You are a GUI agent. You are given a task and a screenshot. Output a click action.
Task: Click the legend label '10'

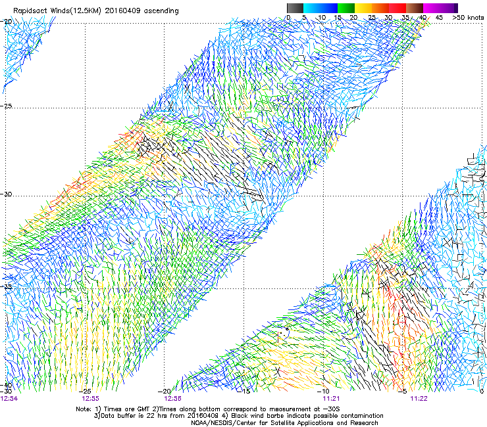click(322, 18)
